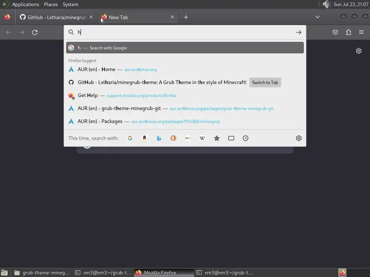Image resolution: width=370 pixels, height=277 pixels.
Task: Select the GitHub Lxtharia/minegrub-theme suggestion
Action: [x=162, y=83]
